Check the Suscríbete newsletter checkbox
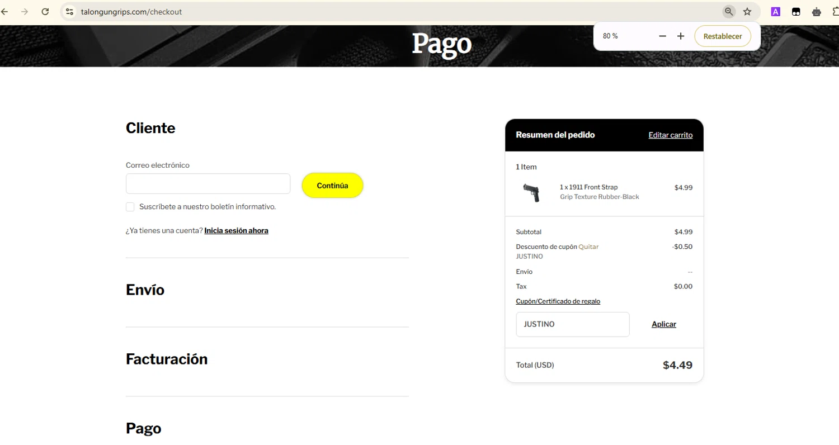 pyautogui.click(x=130, y=207)
